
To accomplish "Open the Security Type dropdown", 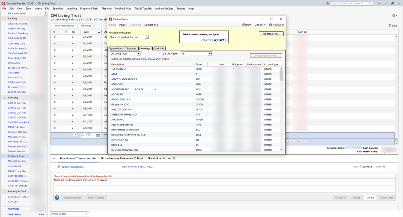I will [210, 54].
